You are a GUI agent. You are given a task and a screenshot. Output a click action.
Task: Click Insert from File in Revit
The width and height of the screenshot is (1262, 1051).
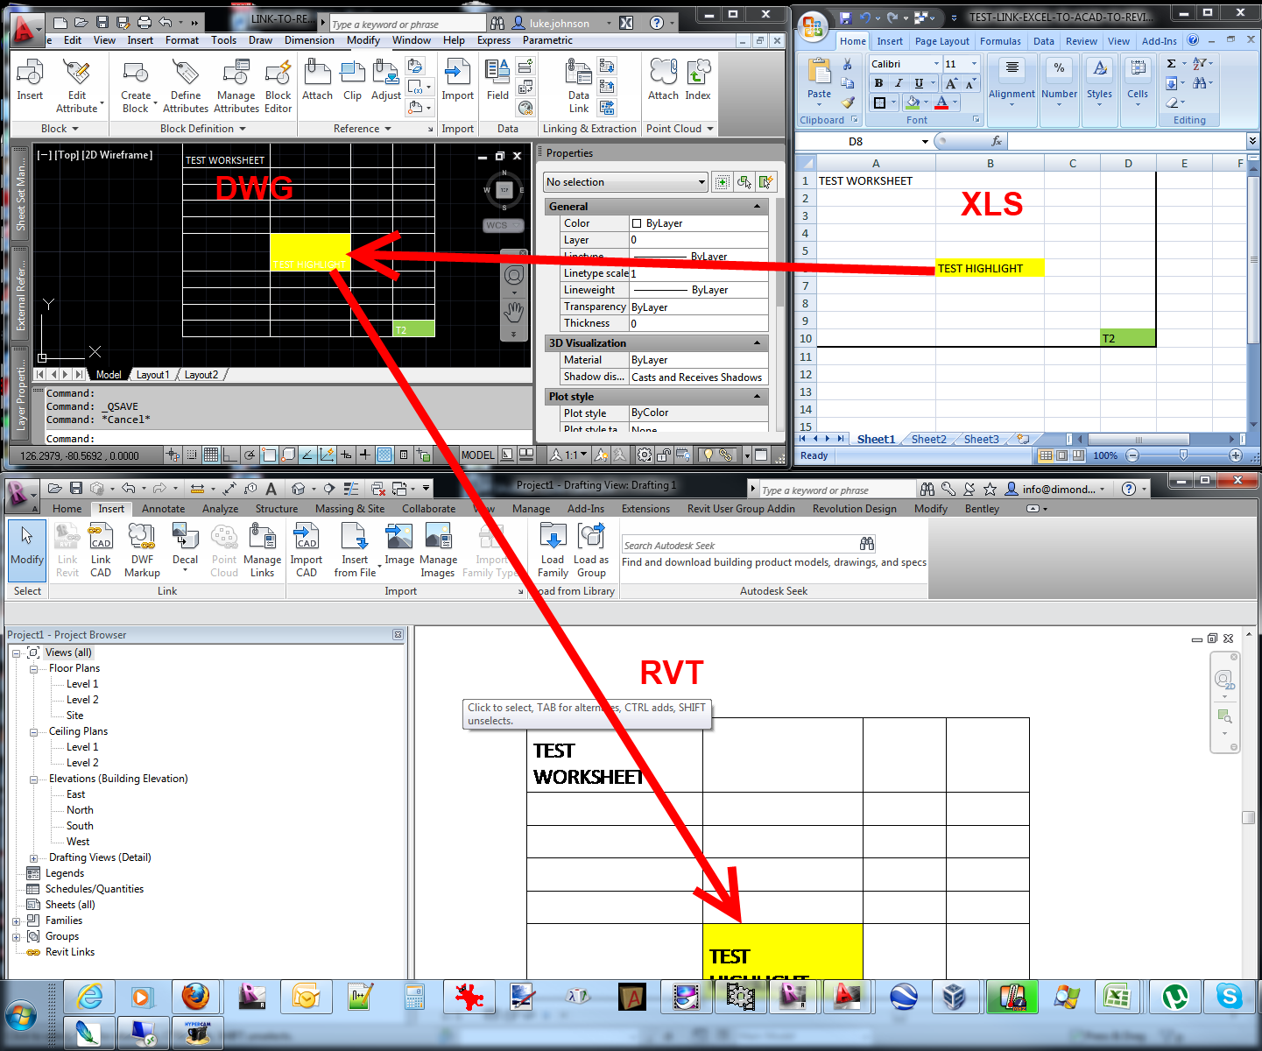(355, 550)
